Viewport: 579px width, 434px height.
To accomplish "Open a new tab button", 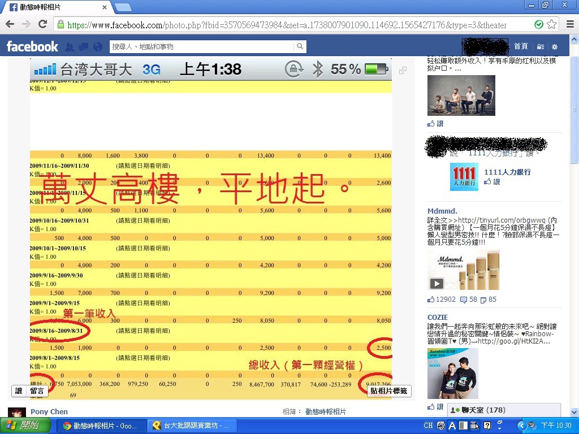I will tap(123, 7).
